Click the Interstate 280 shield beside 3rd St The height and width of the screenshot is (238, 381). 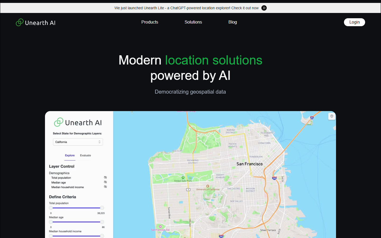click(x=274, y=178)
